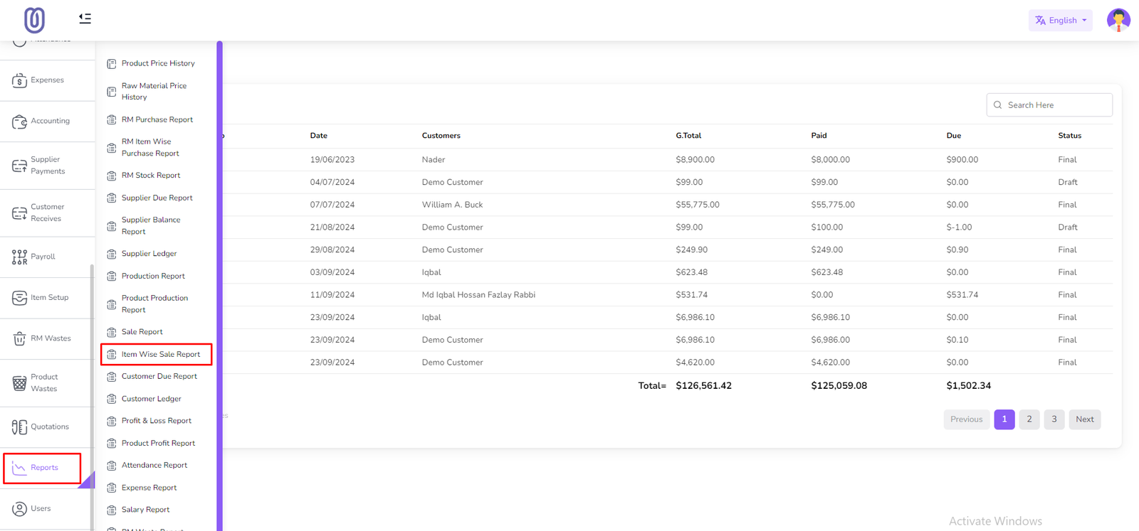Click the Product Wastes basket icon
This screenshot has height=531, width=1139.
19,383
